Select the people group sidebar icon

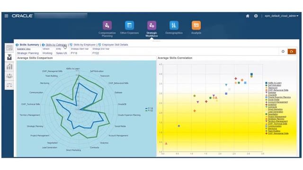(x=9, y=76)
